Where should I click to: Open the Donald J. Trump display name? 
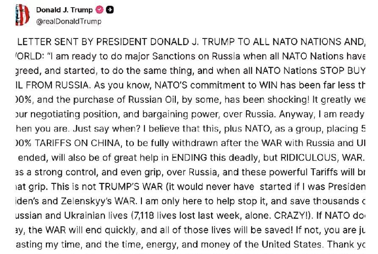click(64, 10)
